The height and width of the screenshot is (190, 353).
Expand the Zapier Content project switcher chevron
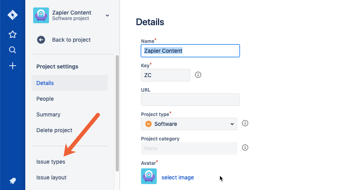107,15
